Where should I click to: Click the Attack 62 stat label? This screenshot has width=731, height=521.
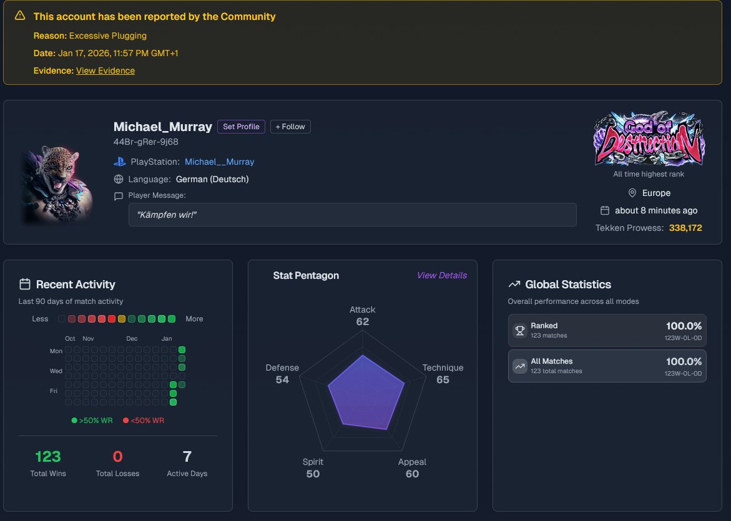coord(362,316)
